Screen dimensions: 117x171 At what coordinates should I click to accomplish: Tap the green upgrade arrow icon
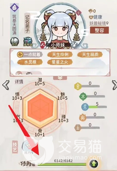[x=93, y=164]
